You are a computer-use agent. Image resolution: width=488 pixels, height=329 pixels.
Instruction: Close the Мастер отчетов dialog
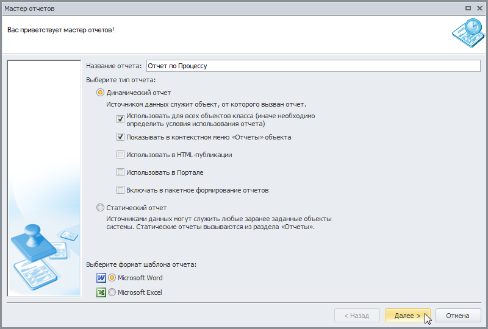(479, 9)
